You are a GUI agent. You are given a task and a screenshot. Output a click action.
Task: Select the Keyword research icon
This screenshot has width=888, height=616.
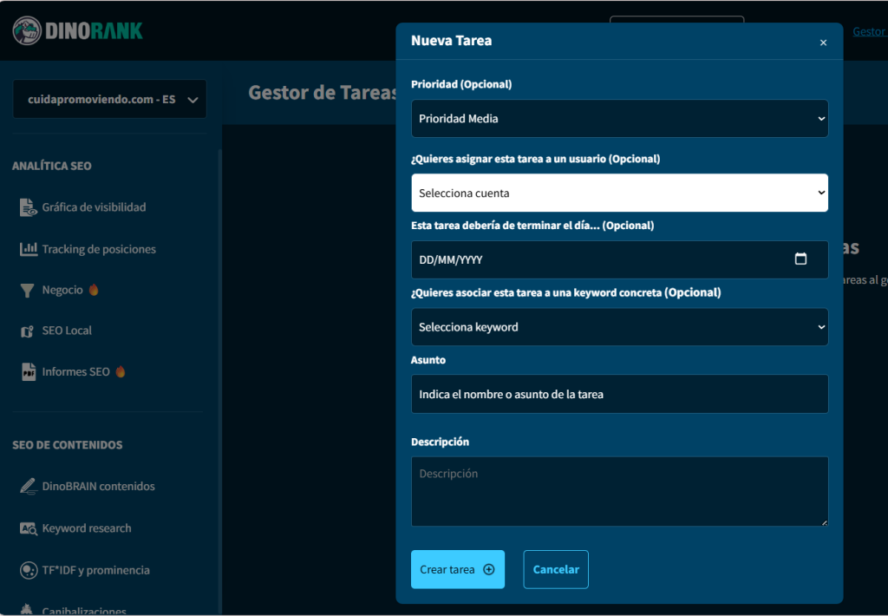pos(28,528)
